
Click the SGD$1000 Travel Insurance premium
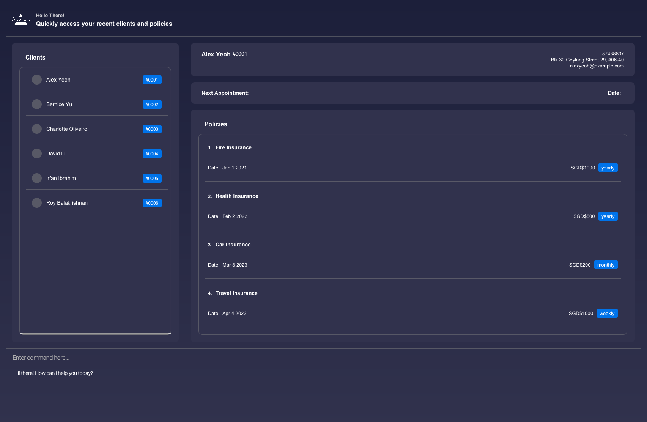pos(581,313)
